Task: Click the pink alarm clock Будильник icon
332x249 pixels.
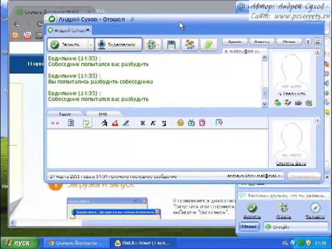Action: click(x=202, y=122)
